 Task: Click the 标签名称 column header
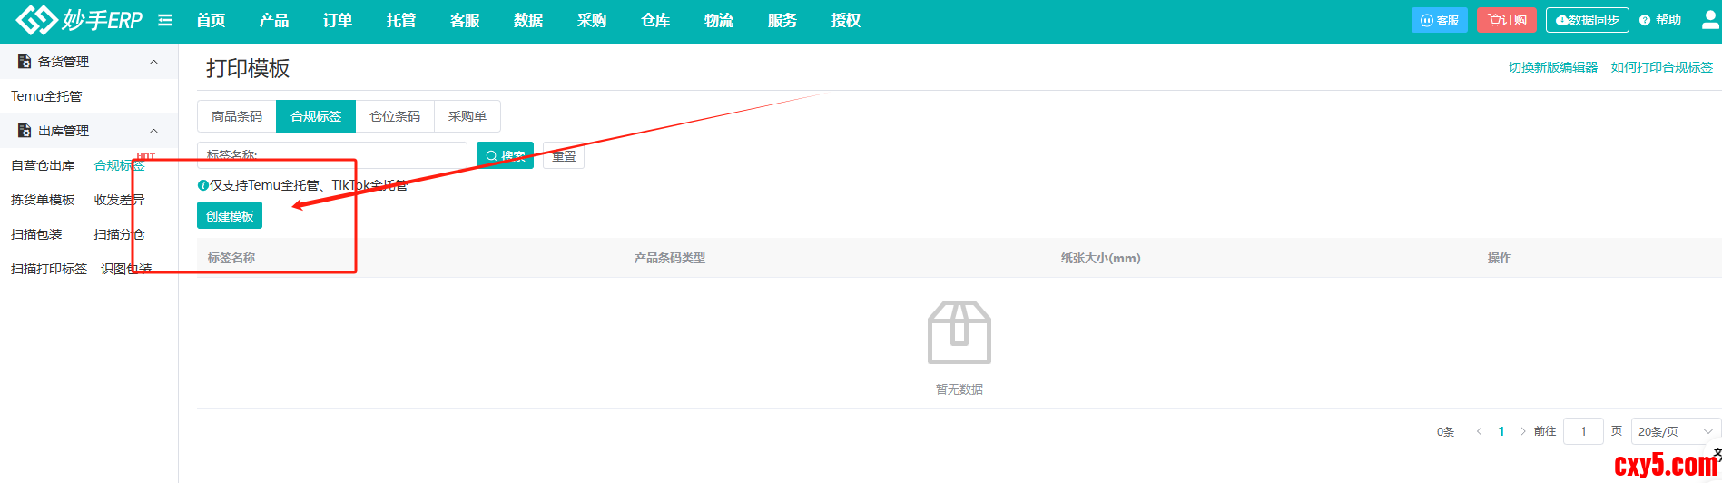tap(231, 258)
